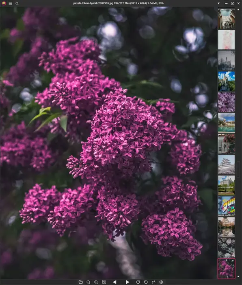Screen dimensions: 242x285
Task: Click the app logo icon in title bar
Action: [x=4, y=3]
